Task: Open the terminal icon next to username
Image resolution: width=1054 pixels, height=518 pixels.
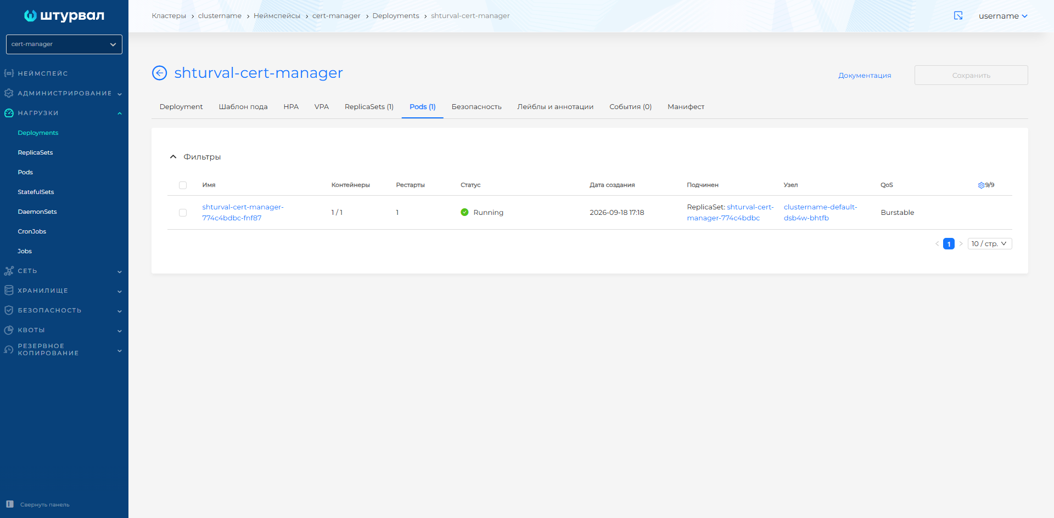Action: point(958,16)
